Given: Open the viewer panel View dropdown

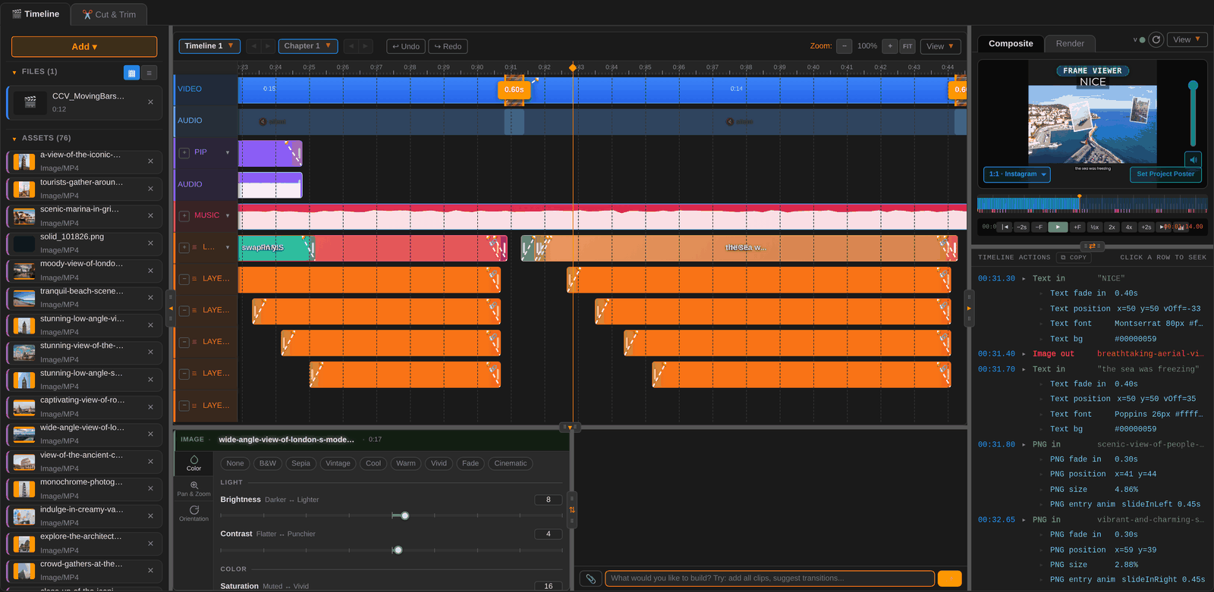Looking at the screenshot, I should [1187, 39].
